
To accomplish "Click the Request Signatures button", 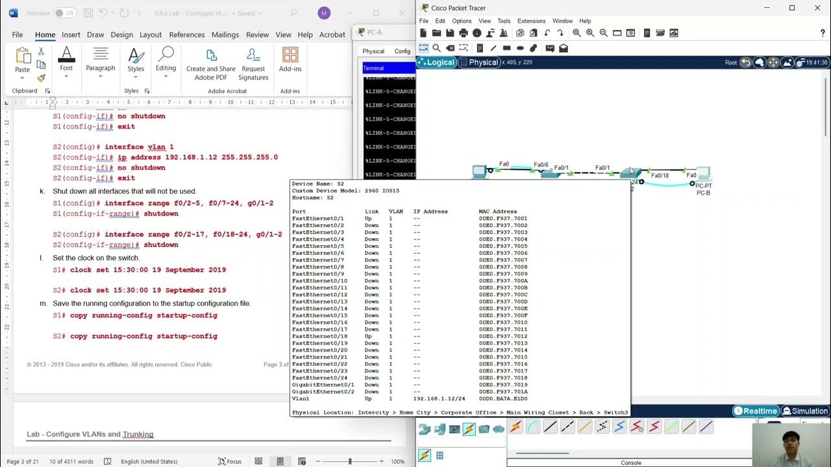I will click(253, 64).
